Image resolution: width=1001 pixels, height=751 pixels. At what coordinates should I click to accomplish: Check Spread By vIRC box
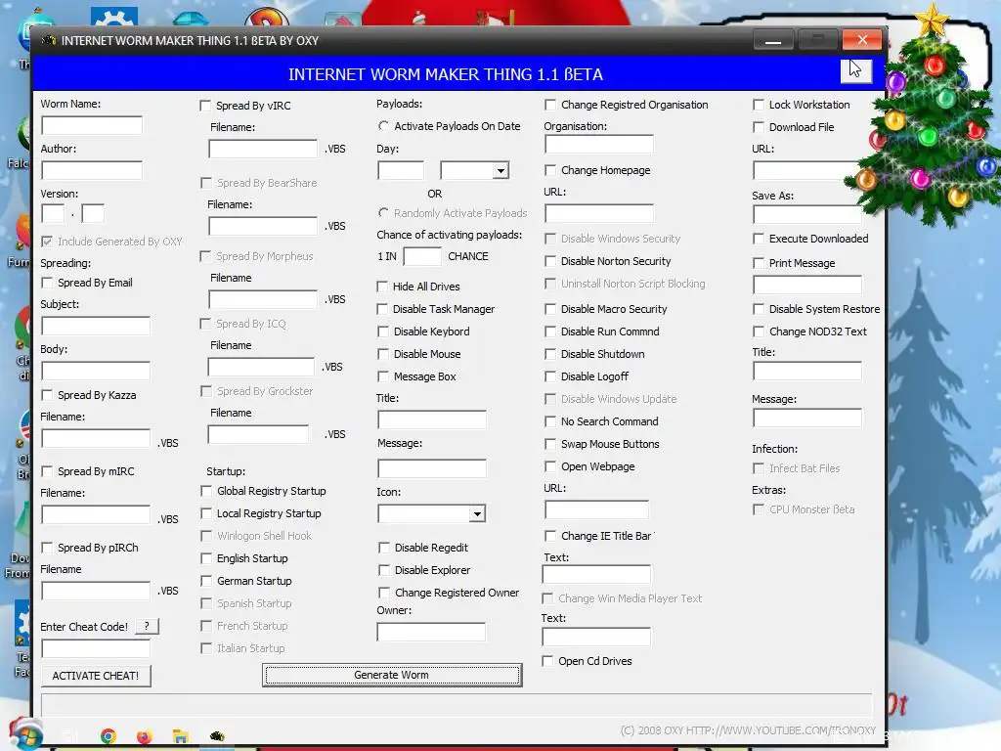(205, 106)
